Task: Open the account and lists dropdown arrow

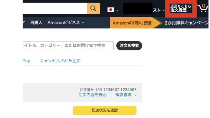Action: (x=163, y=10)
